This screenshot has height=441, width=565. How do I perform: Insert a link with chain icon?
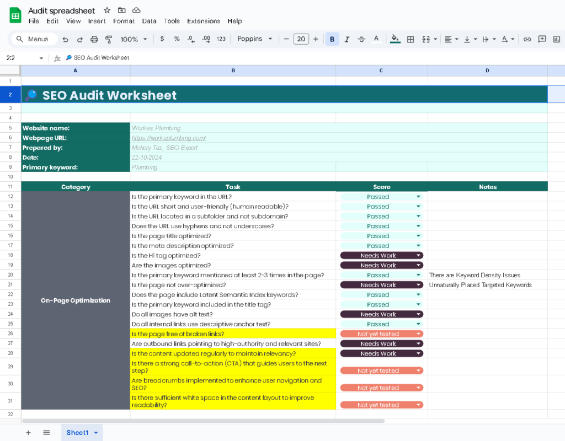[x=527, y=39]
